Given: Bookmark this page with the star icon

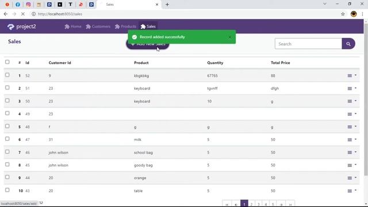Looking at the screenshot, I should click(343, 14).
